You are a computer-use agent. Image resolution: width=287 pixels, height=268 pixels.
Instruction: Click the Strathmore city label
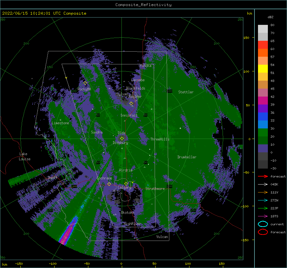click(x=155, y=189)
